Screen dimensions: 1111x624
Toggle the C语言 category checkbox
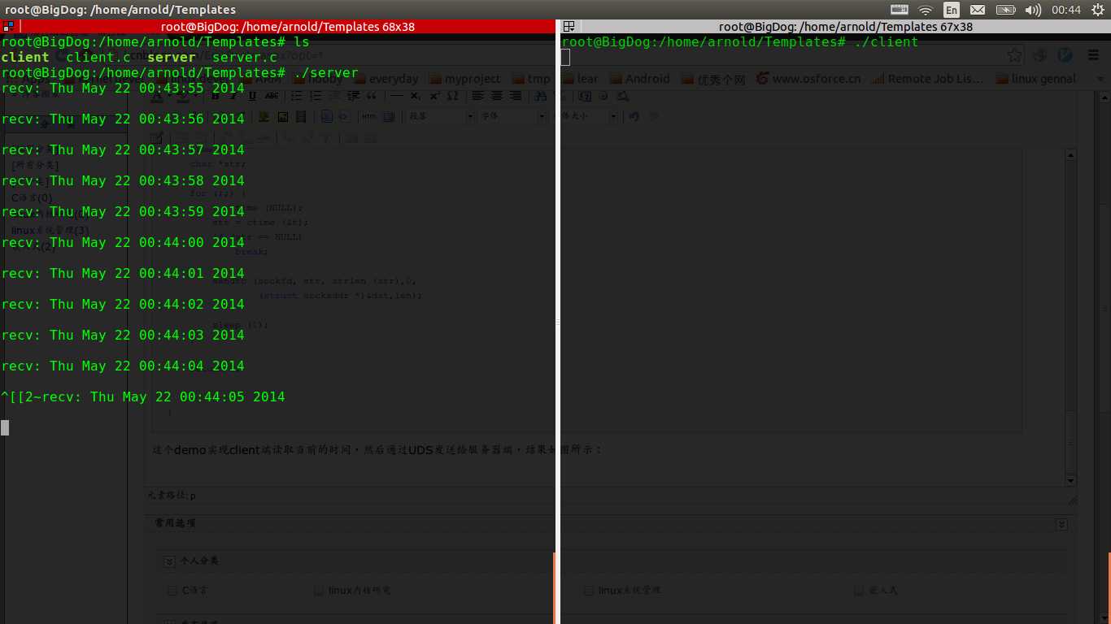[x=172, y=591]
